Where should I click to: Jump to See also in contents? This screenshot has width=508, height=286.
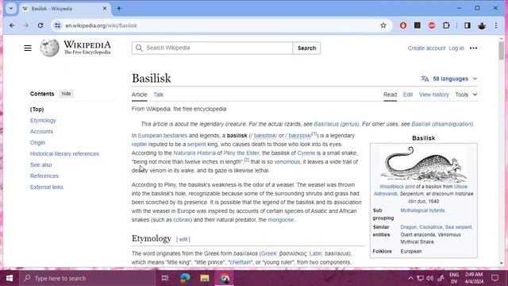[40, 164]
